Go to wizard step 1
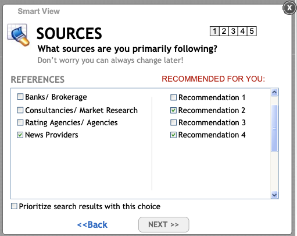 [214, 31]
